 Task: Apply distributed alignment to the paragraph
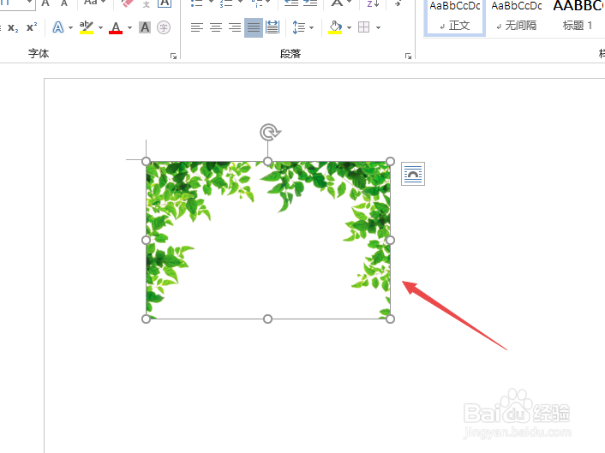pos(273,27)
